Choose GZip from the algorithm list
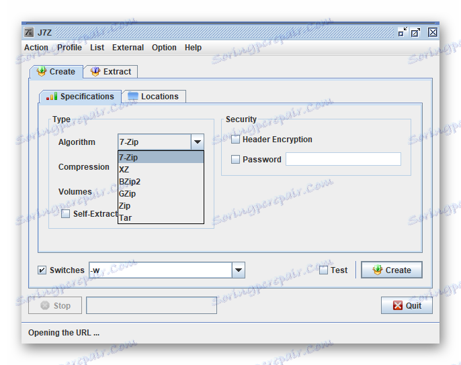This screenshot has width=461, height=365. point(161,193)
